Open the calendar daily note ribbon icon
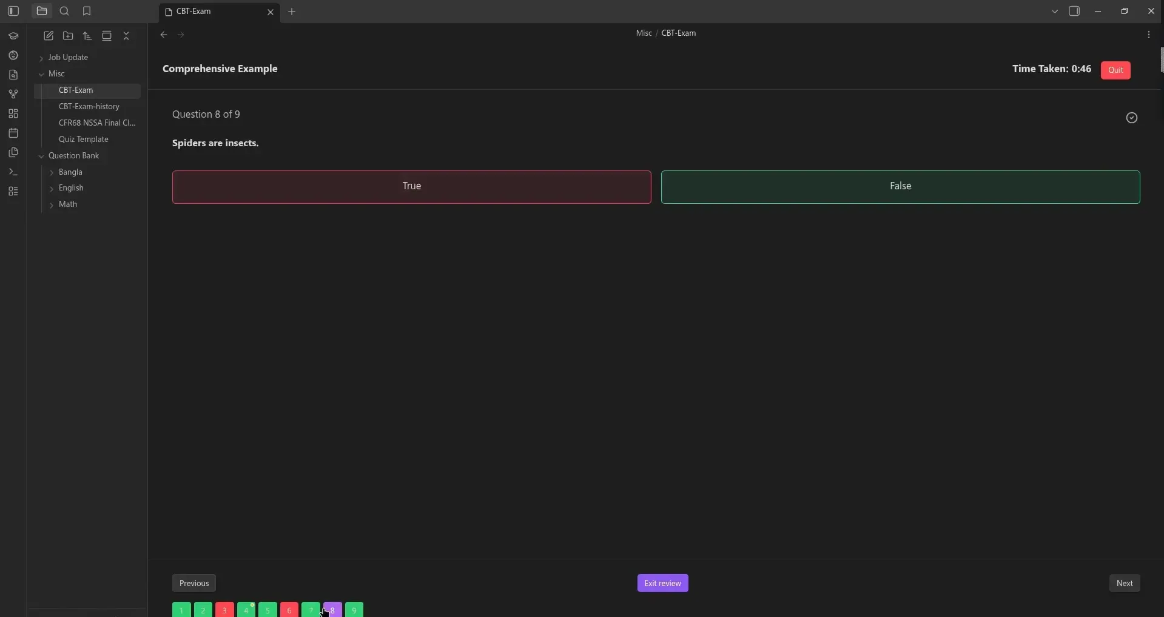This screenshot has height=617, width=1164. (x=13, y=133)
